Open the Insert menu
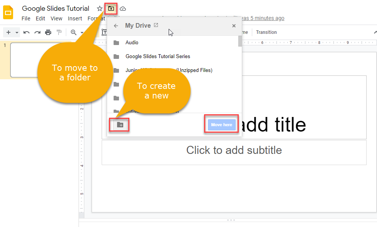377x227 pixels. tap(75, 18)
